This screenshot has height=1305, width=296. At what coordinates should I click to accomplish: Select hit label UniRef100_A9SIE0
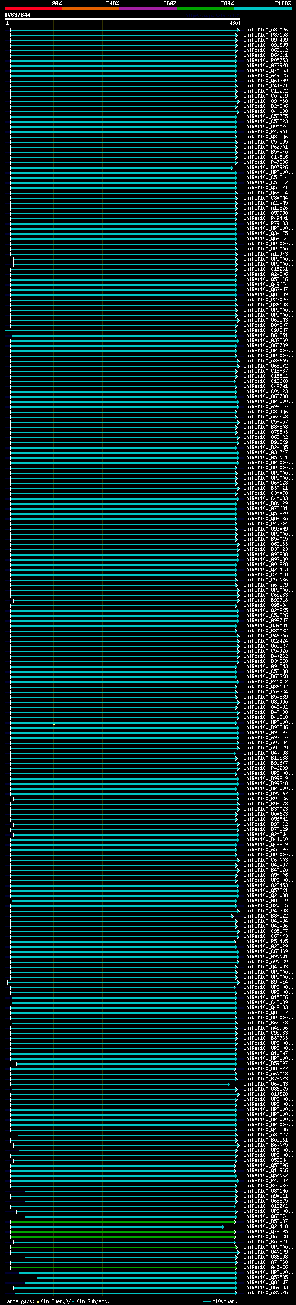coord(265,737)
